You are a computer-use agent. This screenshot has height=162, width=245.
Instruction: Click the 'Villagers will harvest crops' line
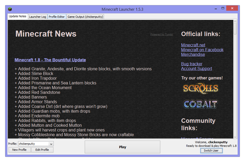(x=60, y=130)
